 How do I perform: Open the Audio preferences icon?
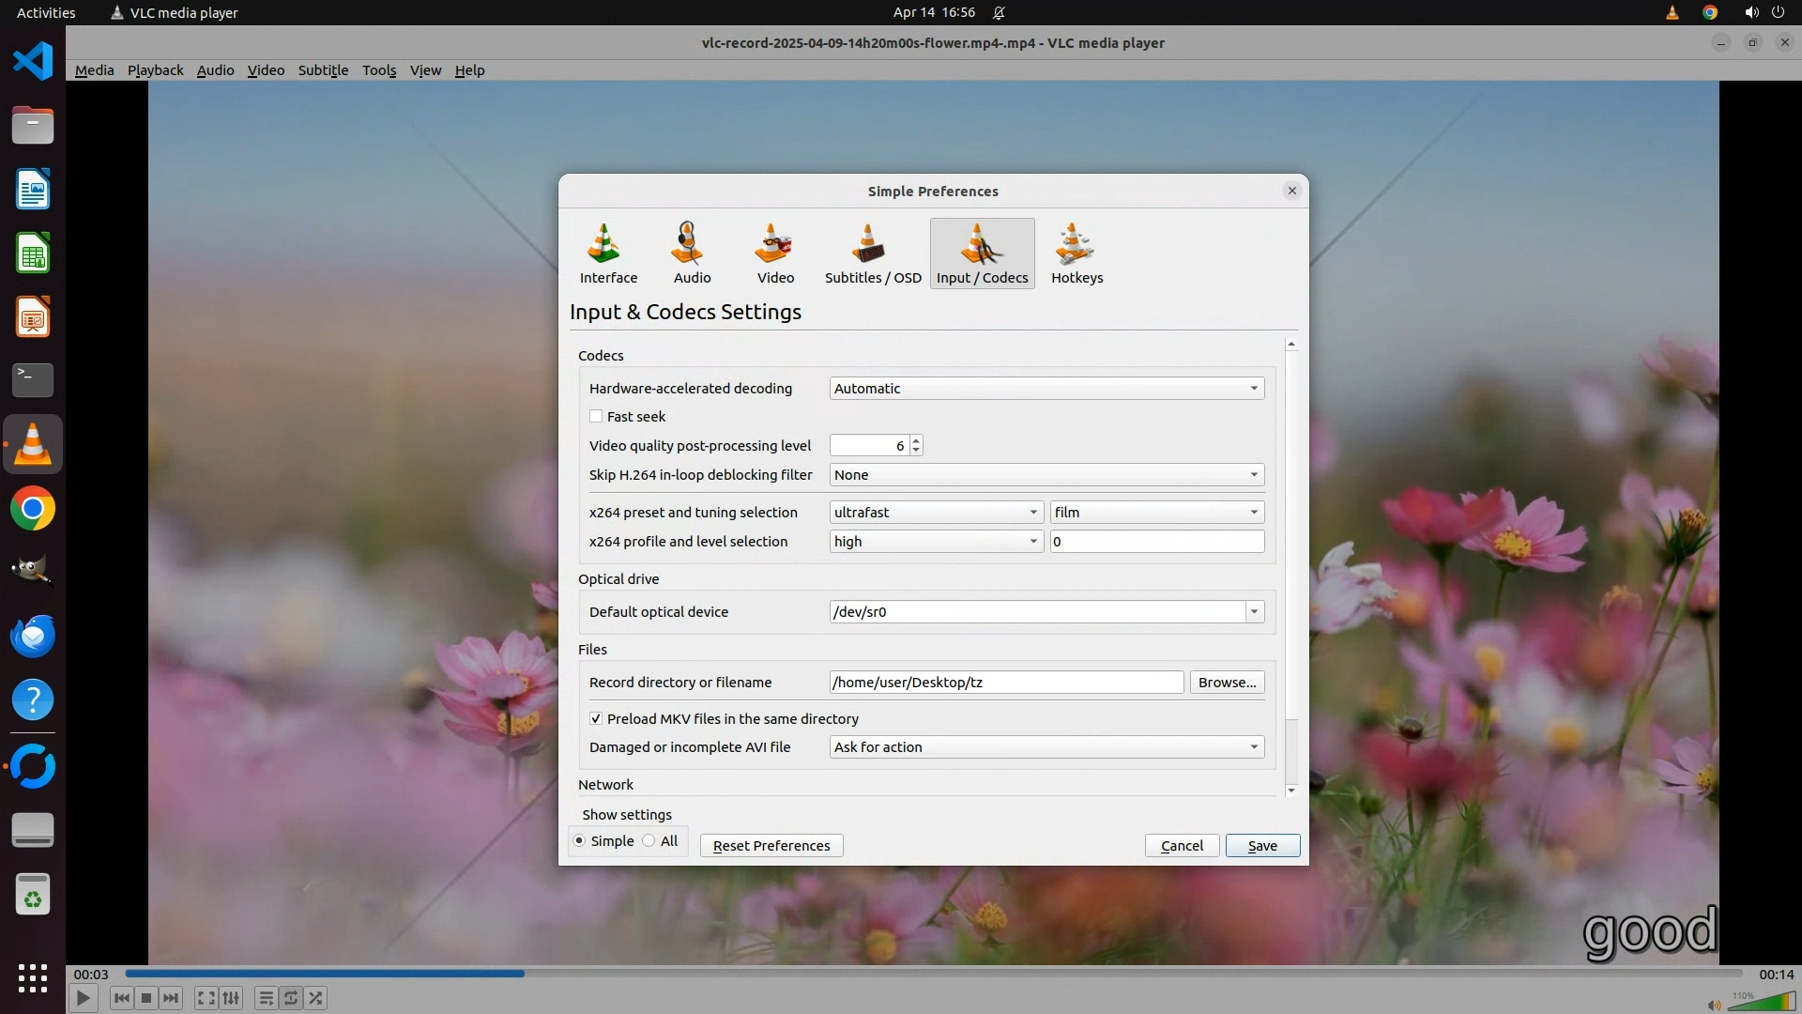(692, 253)
